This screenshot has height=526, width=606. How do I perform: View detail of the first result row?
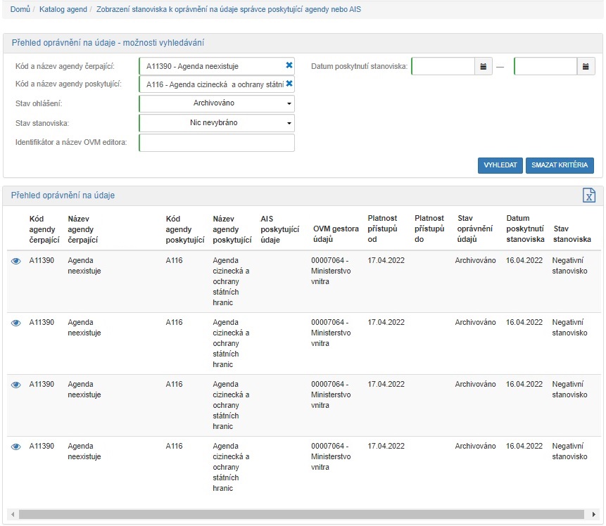click(x=16, y=261)
